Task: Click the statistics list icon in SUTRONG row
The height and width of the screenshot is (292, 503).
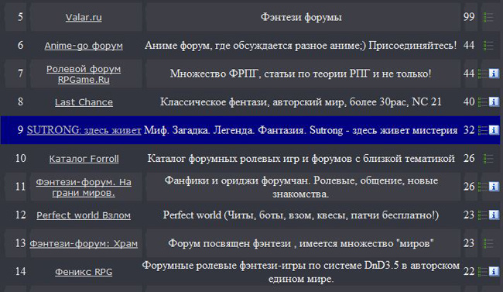Action: click(x=483, y=130)
